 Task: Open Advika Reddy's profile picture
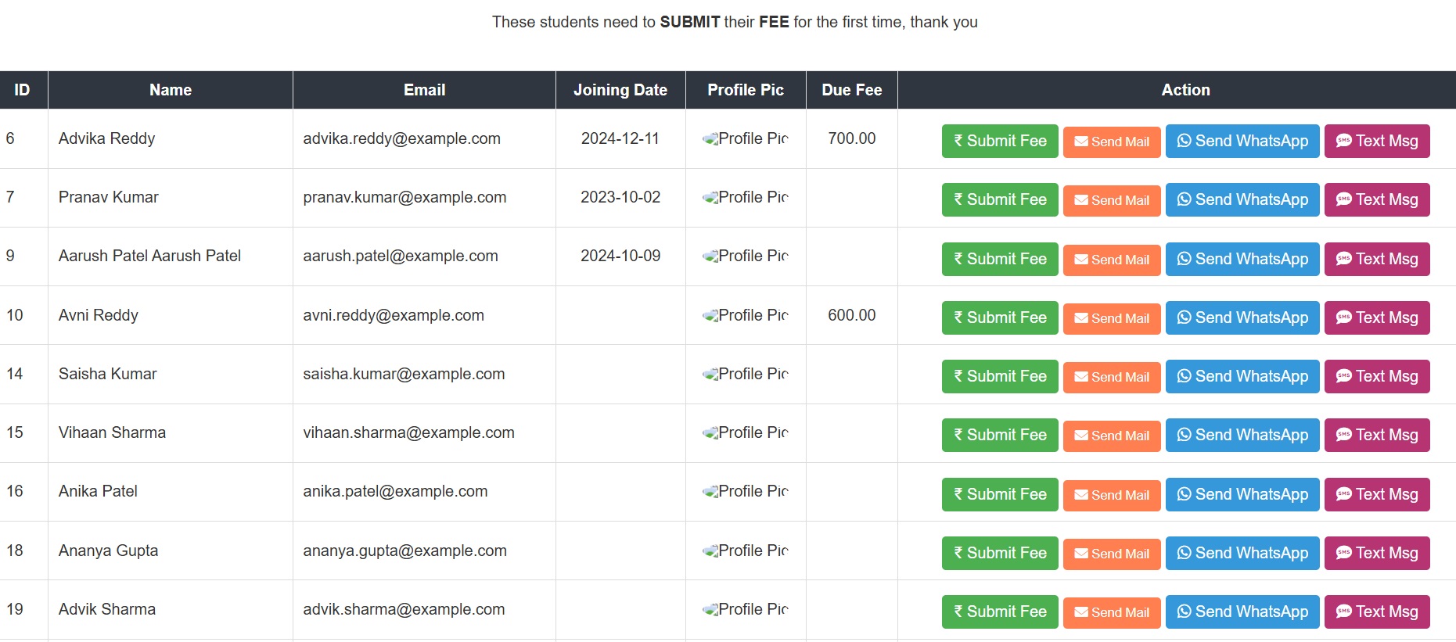[x=746, y=138]
